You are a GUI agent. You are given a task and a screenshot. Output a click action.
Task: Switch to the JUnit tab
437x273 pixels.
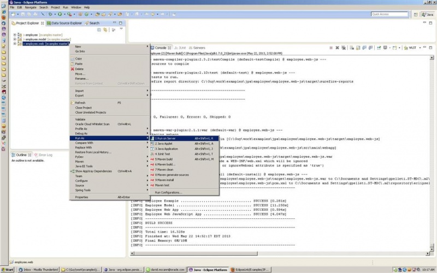(180, 48)
